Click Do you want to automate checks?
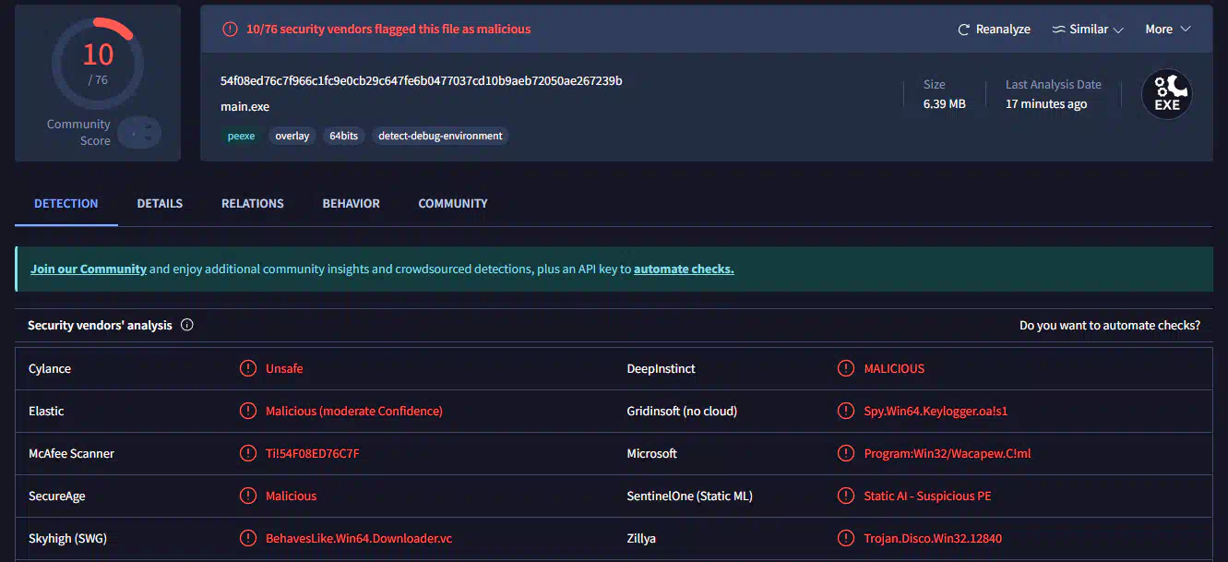Viewport: 1228px width, 562px height. [1110, 325]
